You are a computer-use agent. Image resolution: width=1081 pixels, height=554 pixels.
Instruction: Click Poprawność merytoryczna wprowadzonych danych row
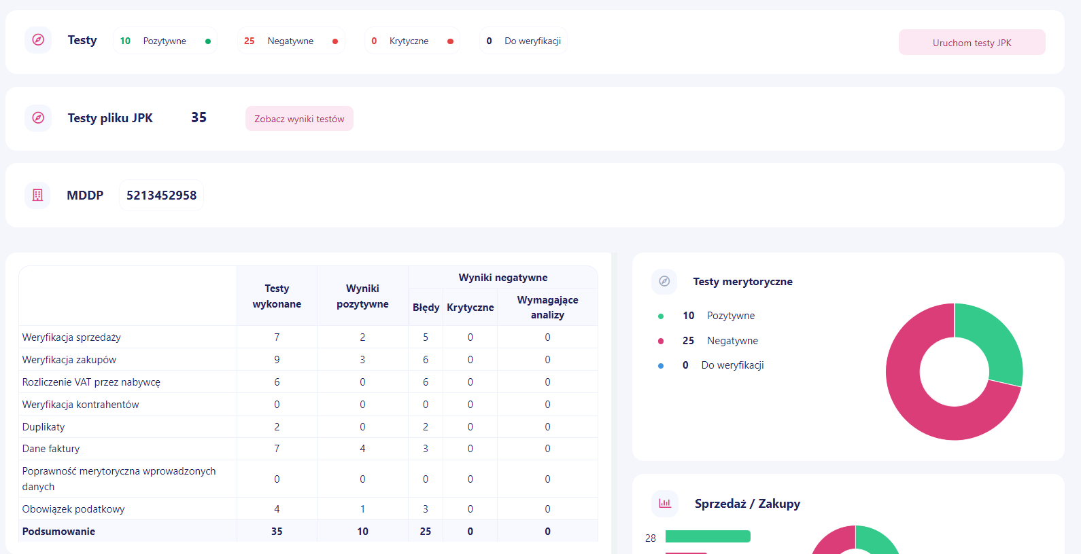point(308,479)
